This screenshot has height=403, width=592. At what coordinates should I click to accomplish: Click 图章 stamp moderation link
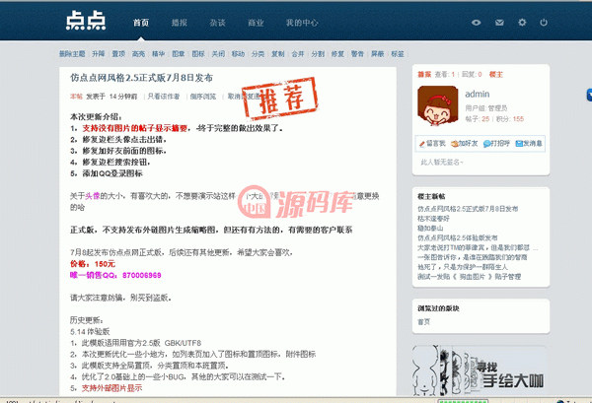click(x=179, y=54)
